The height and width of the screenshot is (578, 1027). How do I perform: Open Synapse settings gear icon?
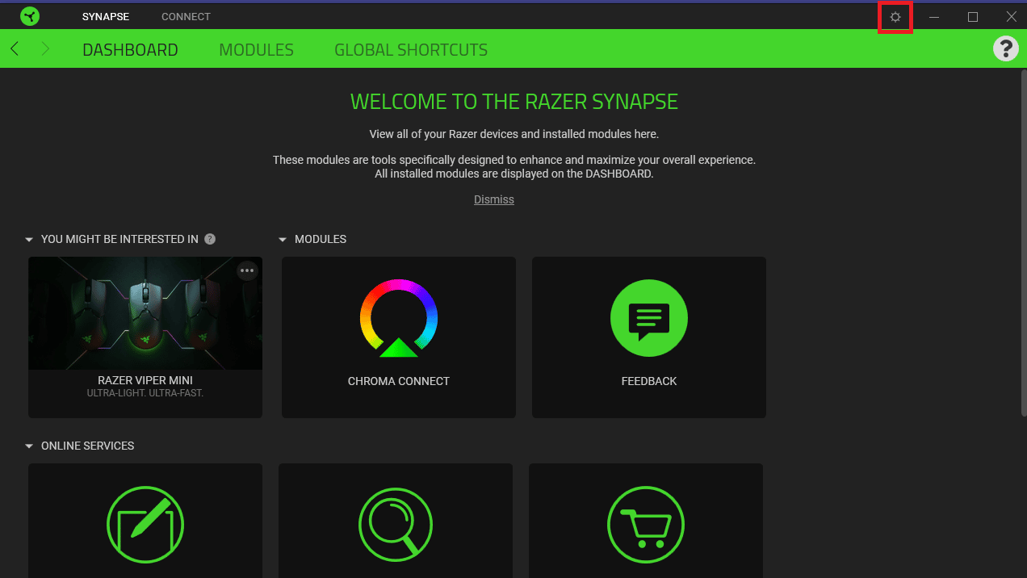[x=895, y=17]
